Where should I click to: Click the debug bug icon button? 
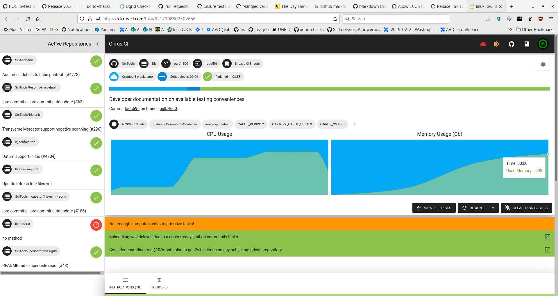543,64
